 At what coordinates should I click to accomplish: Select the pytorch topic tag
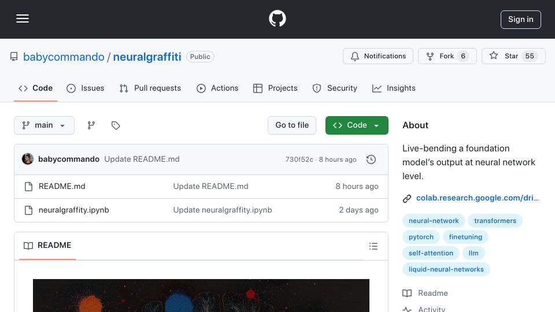421,237
